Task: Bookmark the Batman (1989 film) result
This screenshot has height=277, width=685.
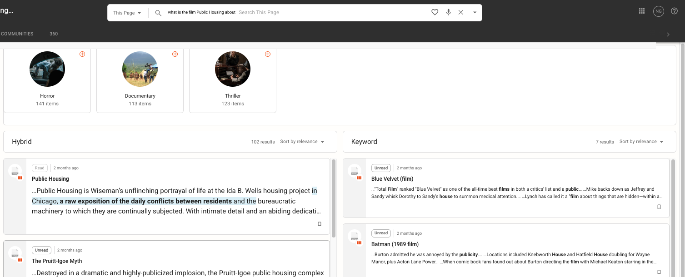Action: tap(659, 272)
